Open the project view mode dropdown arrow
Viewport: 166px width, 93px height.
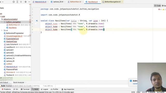[x=3, y=2]
